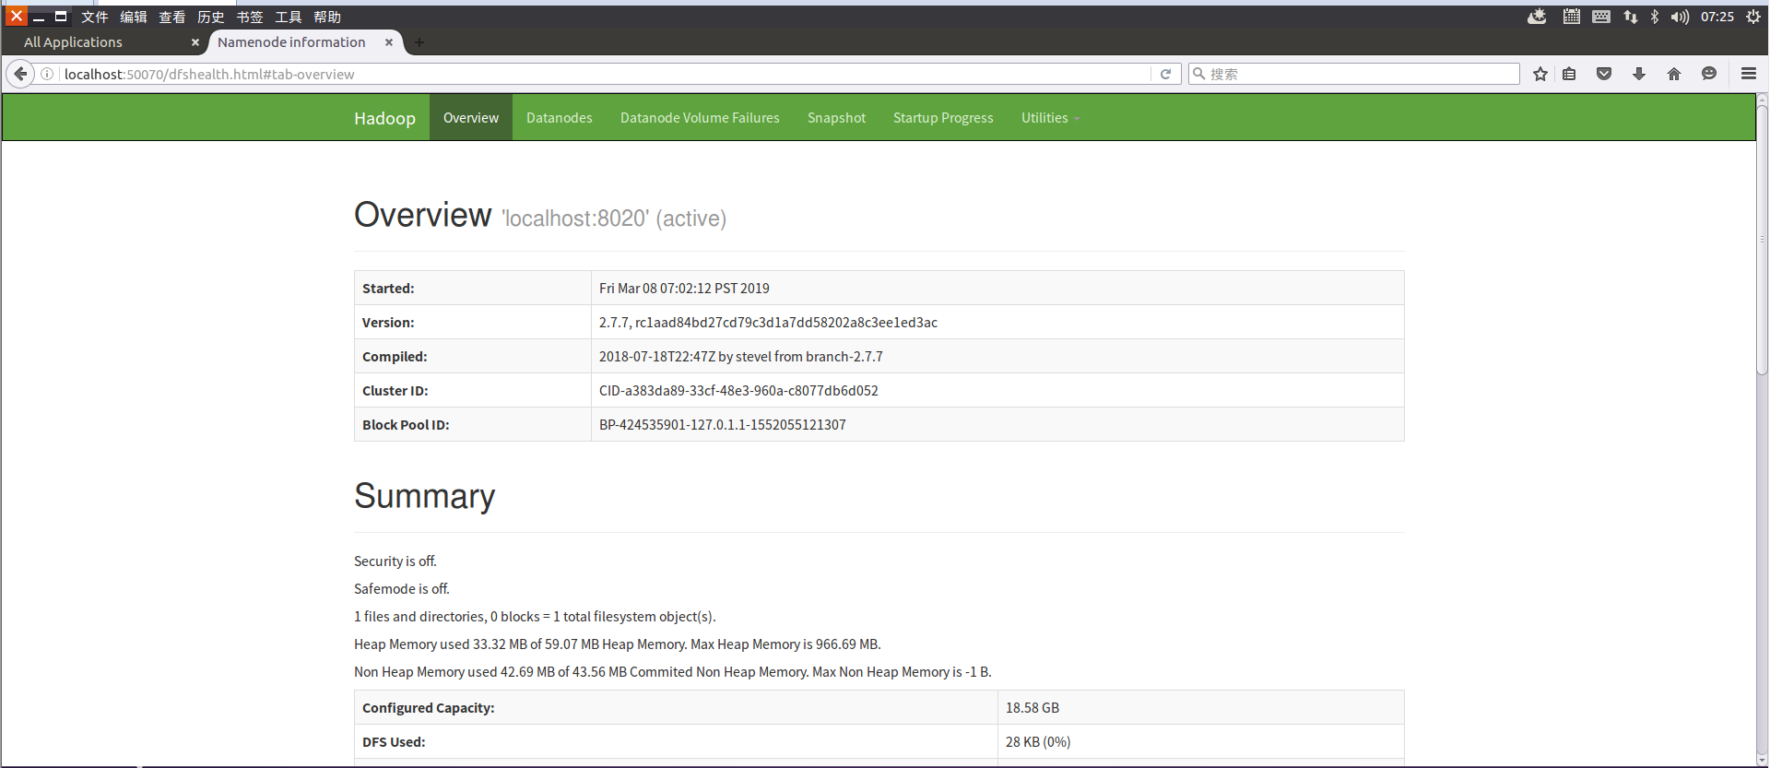Click the Heap Memory used line
The width and height of the screenshot is (1770, 768).
click(618, 644)
